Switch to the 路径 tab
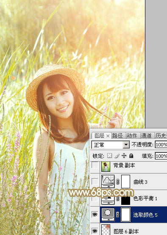This screenshot has height=235, width=167. pyautogui.click(x=117, y=136)
